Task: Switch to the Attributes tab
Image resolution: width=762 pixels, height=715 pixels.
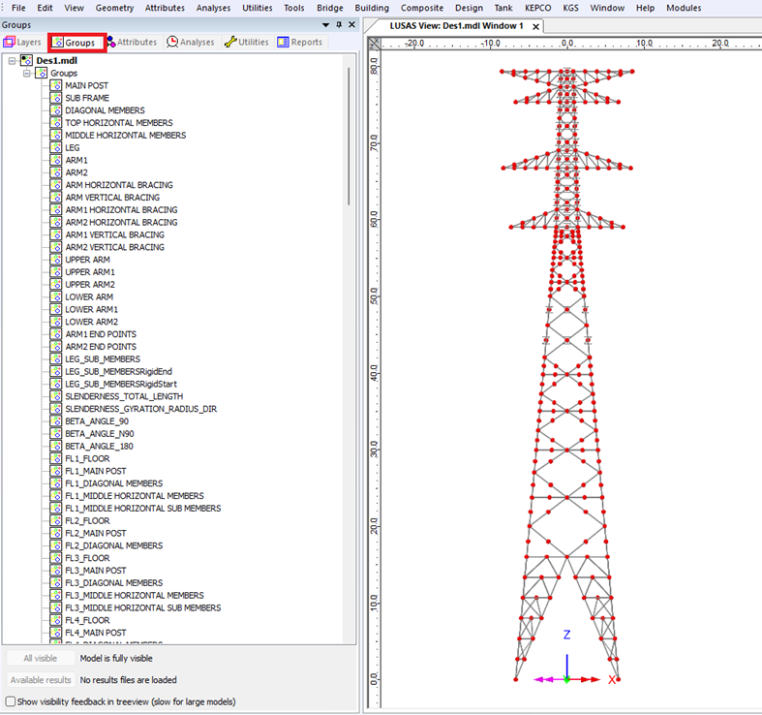Action: pyautogui.click(x=131, y=43)
